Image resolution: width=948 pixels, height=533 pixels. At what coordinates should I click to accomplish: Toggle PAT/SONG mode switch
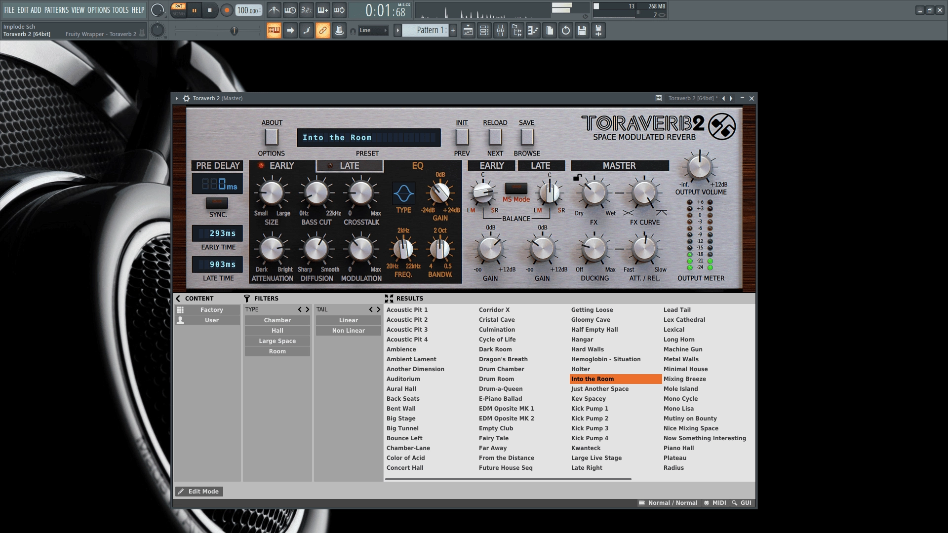tap(178, 10)
